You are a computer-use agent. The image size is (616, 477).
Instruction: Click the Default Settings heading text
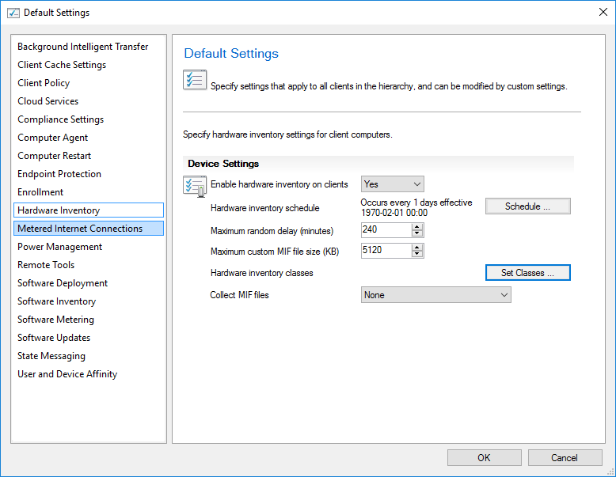click(231, 53)
